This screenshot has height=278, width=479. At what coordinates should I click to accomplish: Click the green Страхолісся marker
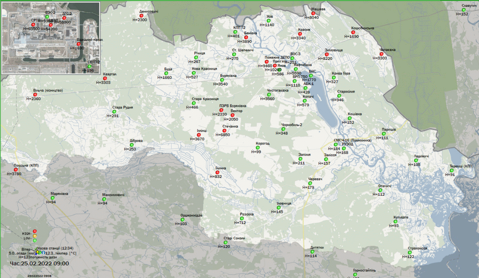tap(410, 253)
